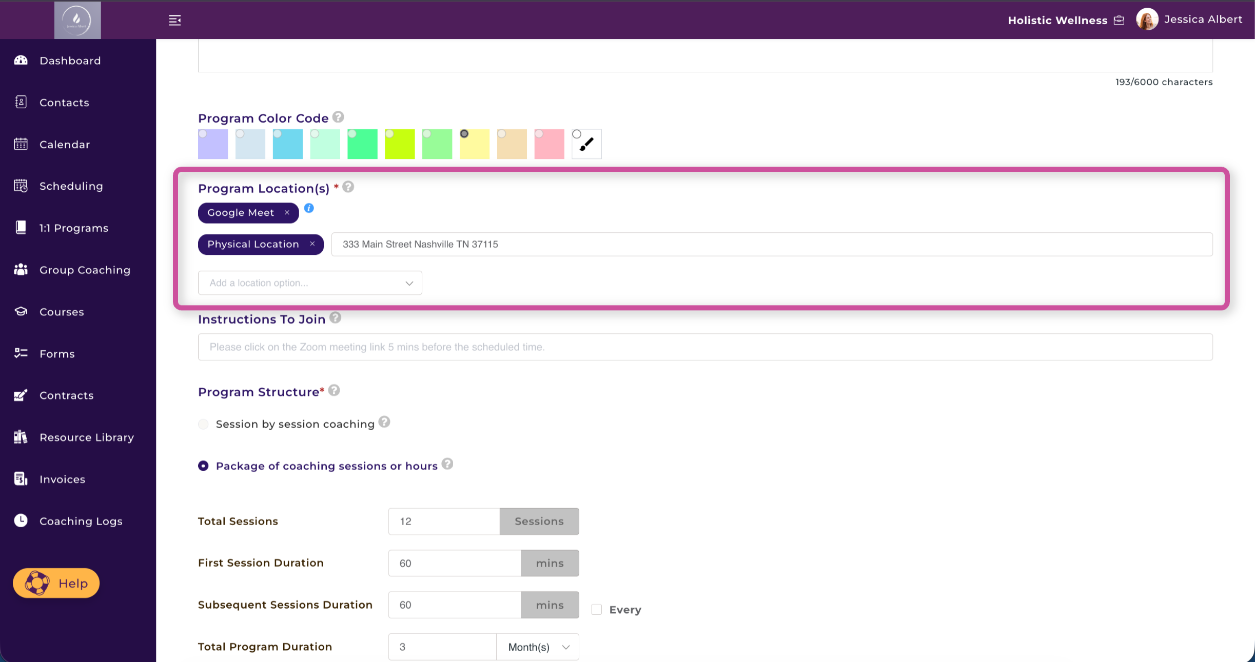This screenshot has height=662, width=1255.
Task: Open custom color picker brush icon
Action: [586, 144]
